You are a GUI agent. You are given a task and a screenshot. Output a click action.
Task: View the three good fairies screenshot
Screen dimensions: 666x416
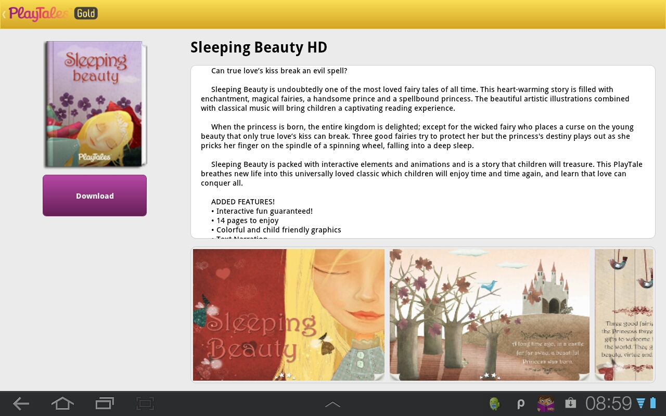point(624,315)
